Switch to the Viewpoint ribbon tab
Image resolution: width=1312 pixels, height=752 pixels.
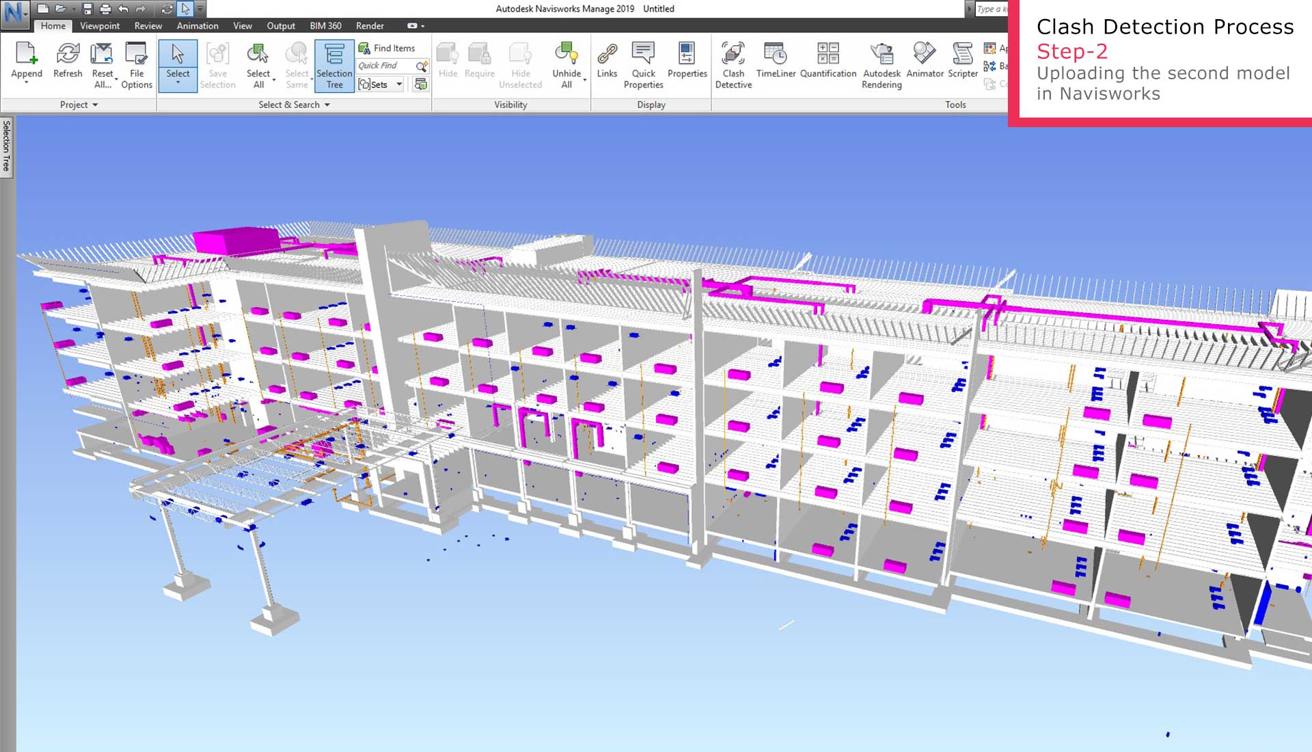coord(100,26)
